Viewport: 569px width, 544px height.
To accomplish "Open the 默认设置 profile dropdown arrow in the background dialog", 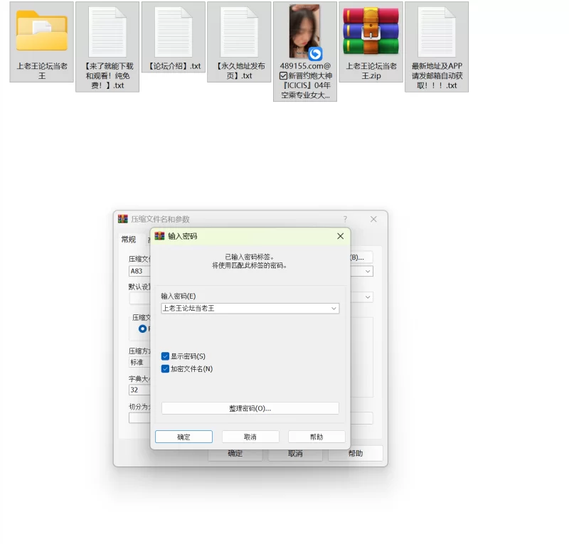I will click(368, 297).
